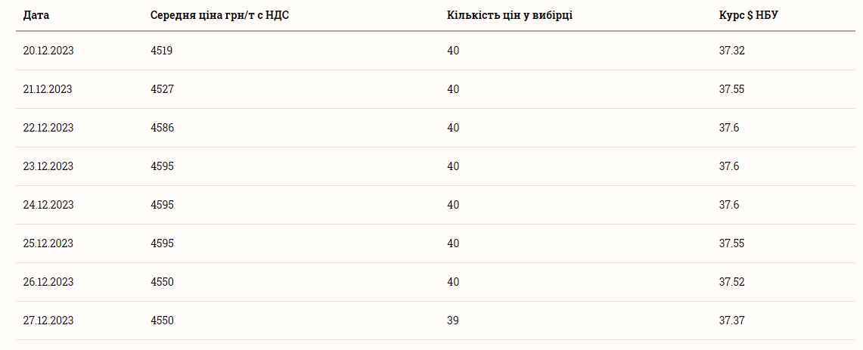Click the average price value 4519
Image resolution: width=863 pixels, height=350 pixels.
pyautogui.click(x=162, y=51)
